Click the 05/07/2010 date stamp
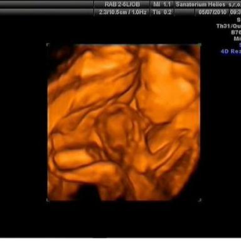Image resolution: width=241 pixels, height=241 pixels. (x=212, y=12)
